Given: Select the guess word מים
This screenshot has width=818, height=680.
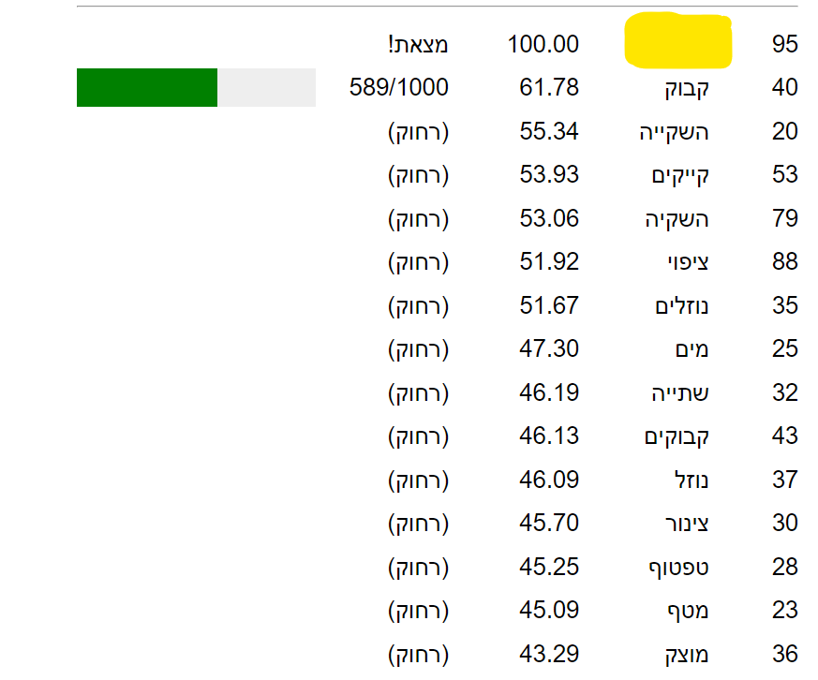Looking at the screenshot, I should pyautogui.click(x=692, y=349).
